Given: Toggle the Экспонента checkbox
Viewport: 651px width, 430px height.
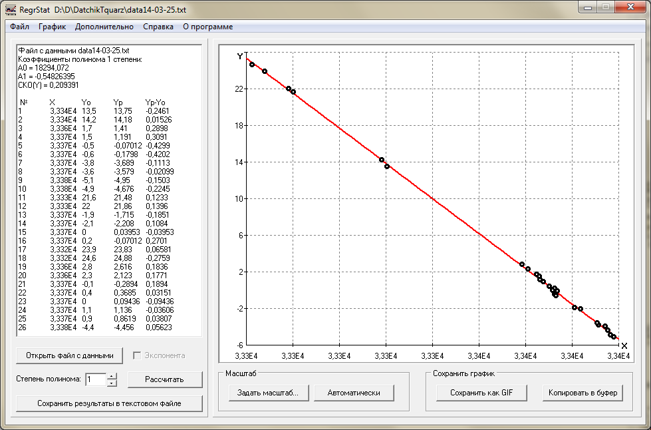Looking at the screenshot, I should click(x=137, y=355).
